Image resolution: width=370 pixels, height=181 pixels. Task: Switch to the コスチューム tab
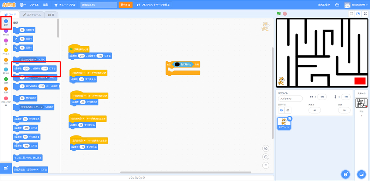coord(32,15)
